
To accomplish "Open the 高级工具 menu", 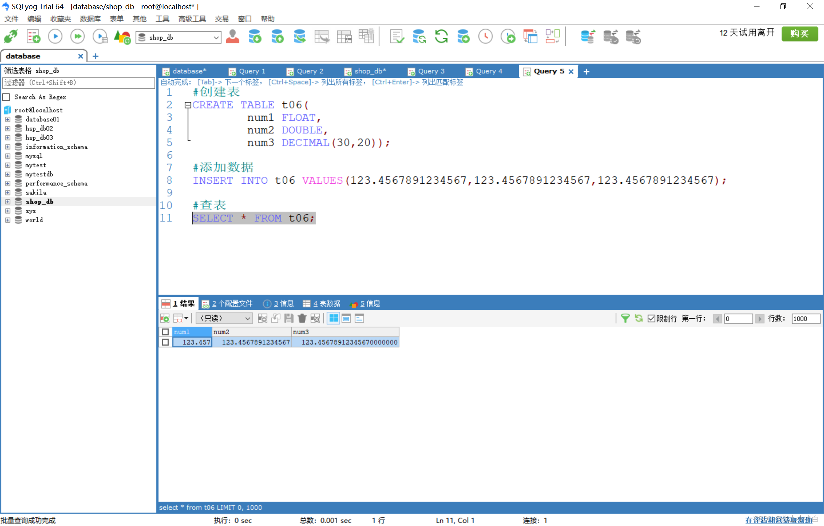I will coord(192,19).
